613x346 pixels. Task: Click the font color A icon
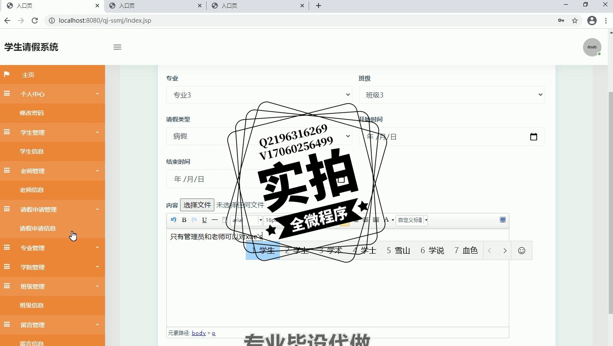click(x=386, y=220)
